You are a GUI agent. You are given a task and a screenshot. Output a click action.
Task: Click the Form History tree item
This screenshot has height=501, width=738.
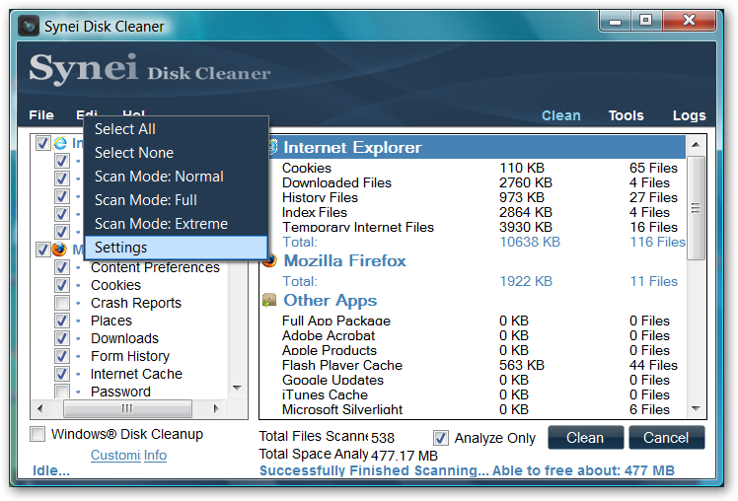pyautogui.click(x=130, y=356)
